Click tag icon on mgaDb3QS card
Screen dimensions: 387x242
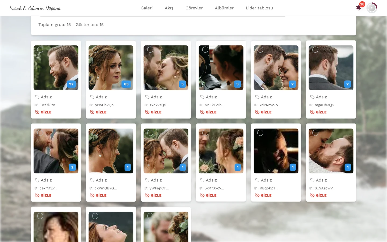point(312,97)
